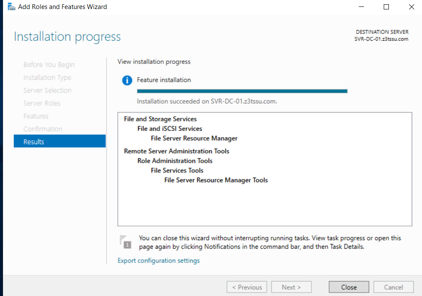Click the notifications flag icon
This screenshot has height=296, width=422.
tap(125, 242)
